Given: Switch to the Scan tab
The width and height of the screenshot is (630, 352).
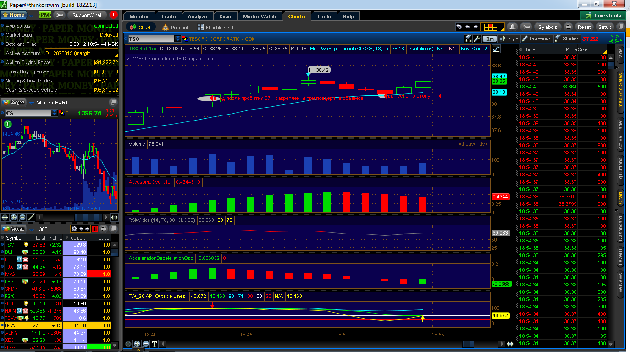Looking at the screenshot, I should coord(225,16).
